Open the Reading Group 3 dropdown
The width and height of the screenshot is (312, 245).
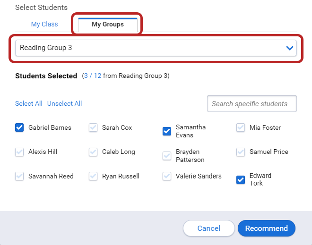(156, 48)
